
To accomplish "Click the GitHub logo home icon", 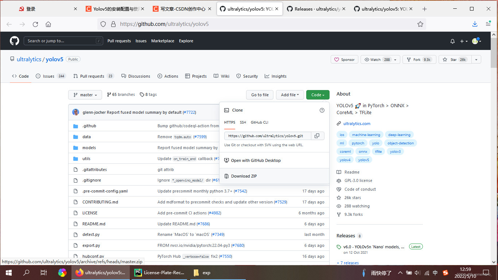I will coord(15,41).
